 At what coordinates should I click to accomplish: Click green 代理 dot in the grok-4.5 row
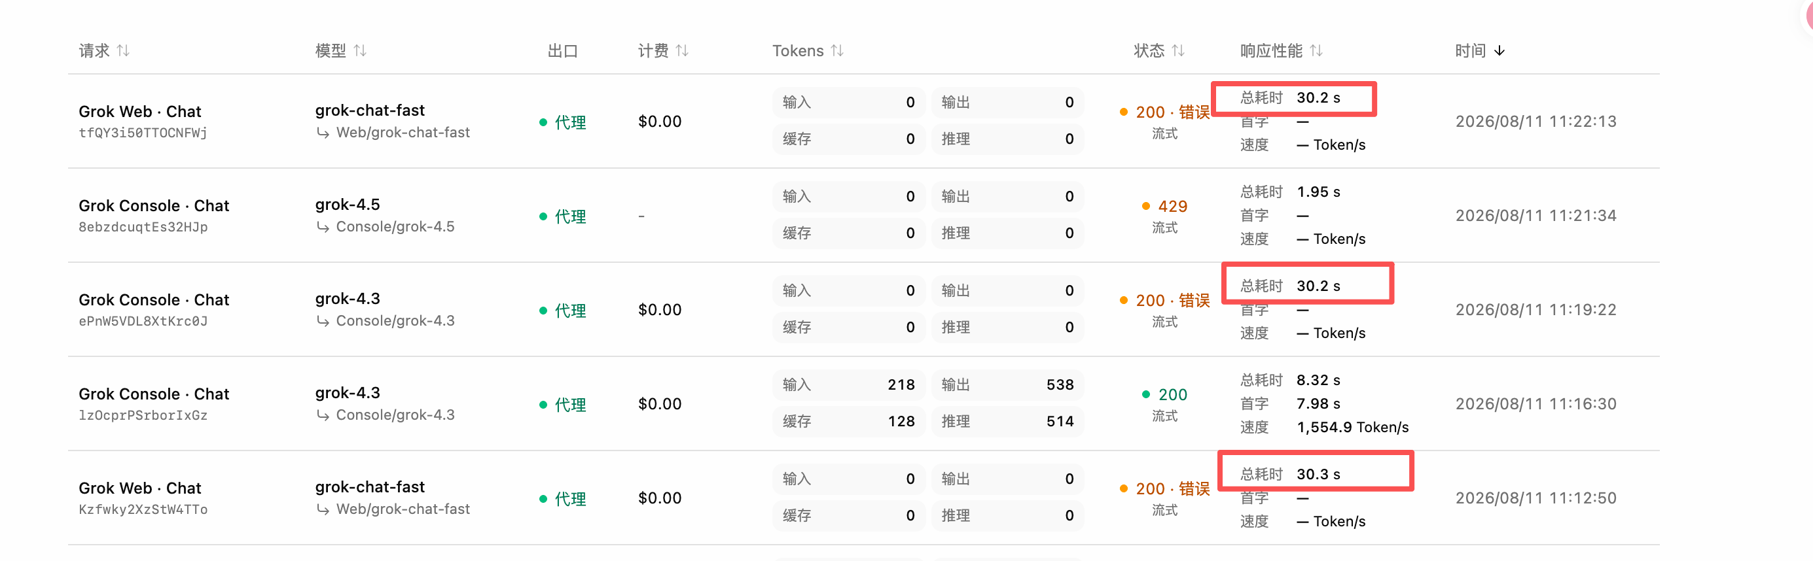[x=543, y=216]
